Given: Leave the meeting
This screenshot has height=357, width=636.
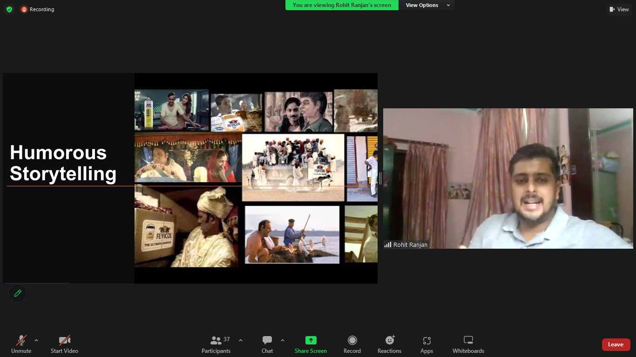Looking at the screenshot, I should point(616,344).
